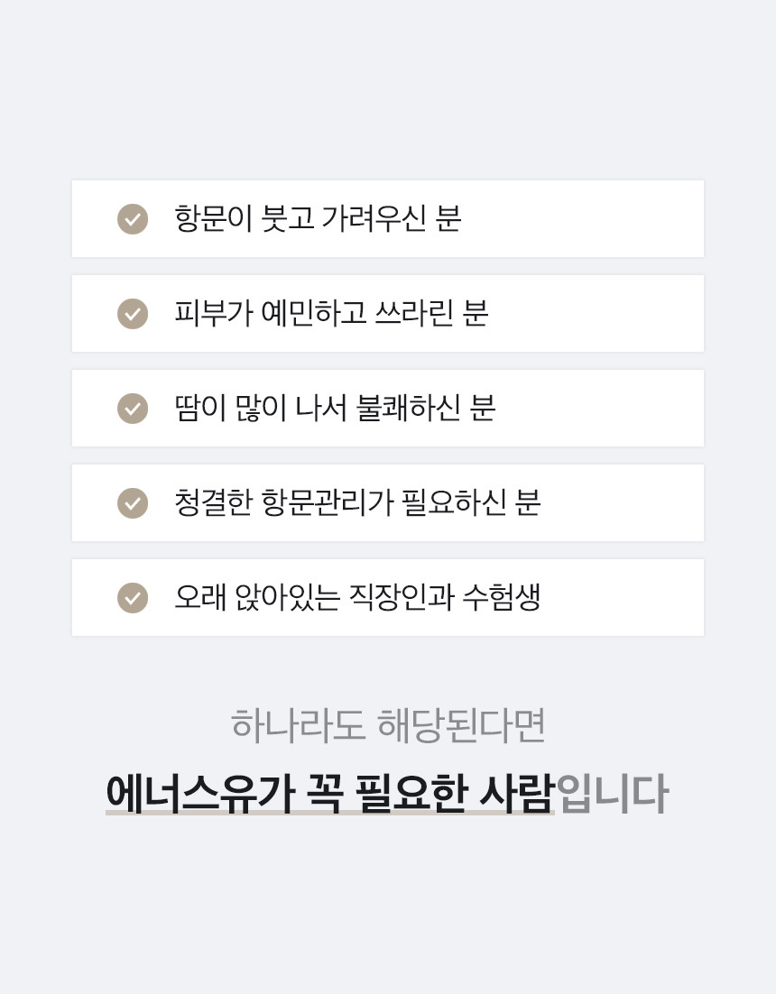Click the gray 입니다 text ending the headline

click(612, 794)
